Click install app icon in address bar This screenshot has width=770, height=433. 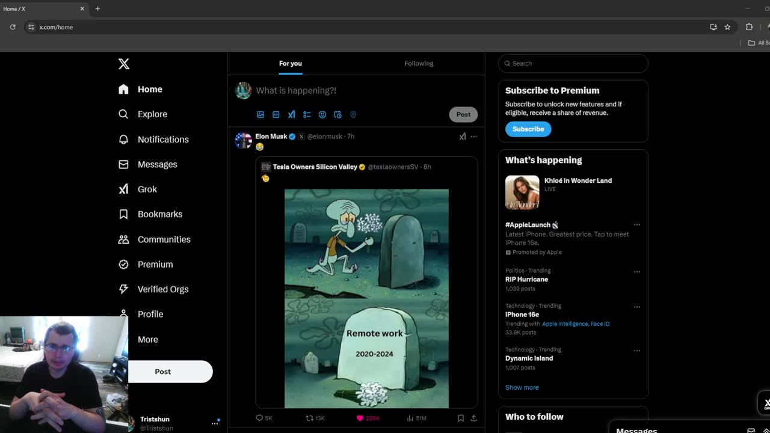(x=713, y=27)
